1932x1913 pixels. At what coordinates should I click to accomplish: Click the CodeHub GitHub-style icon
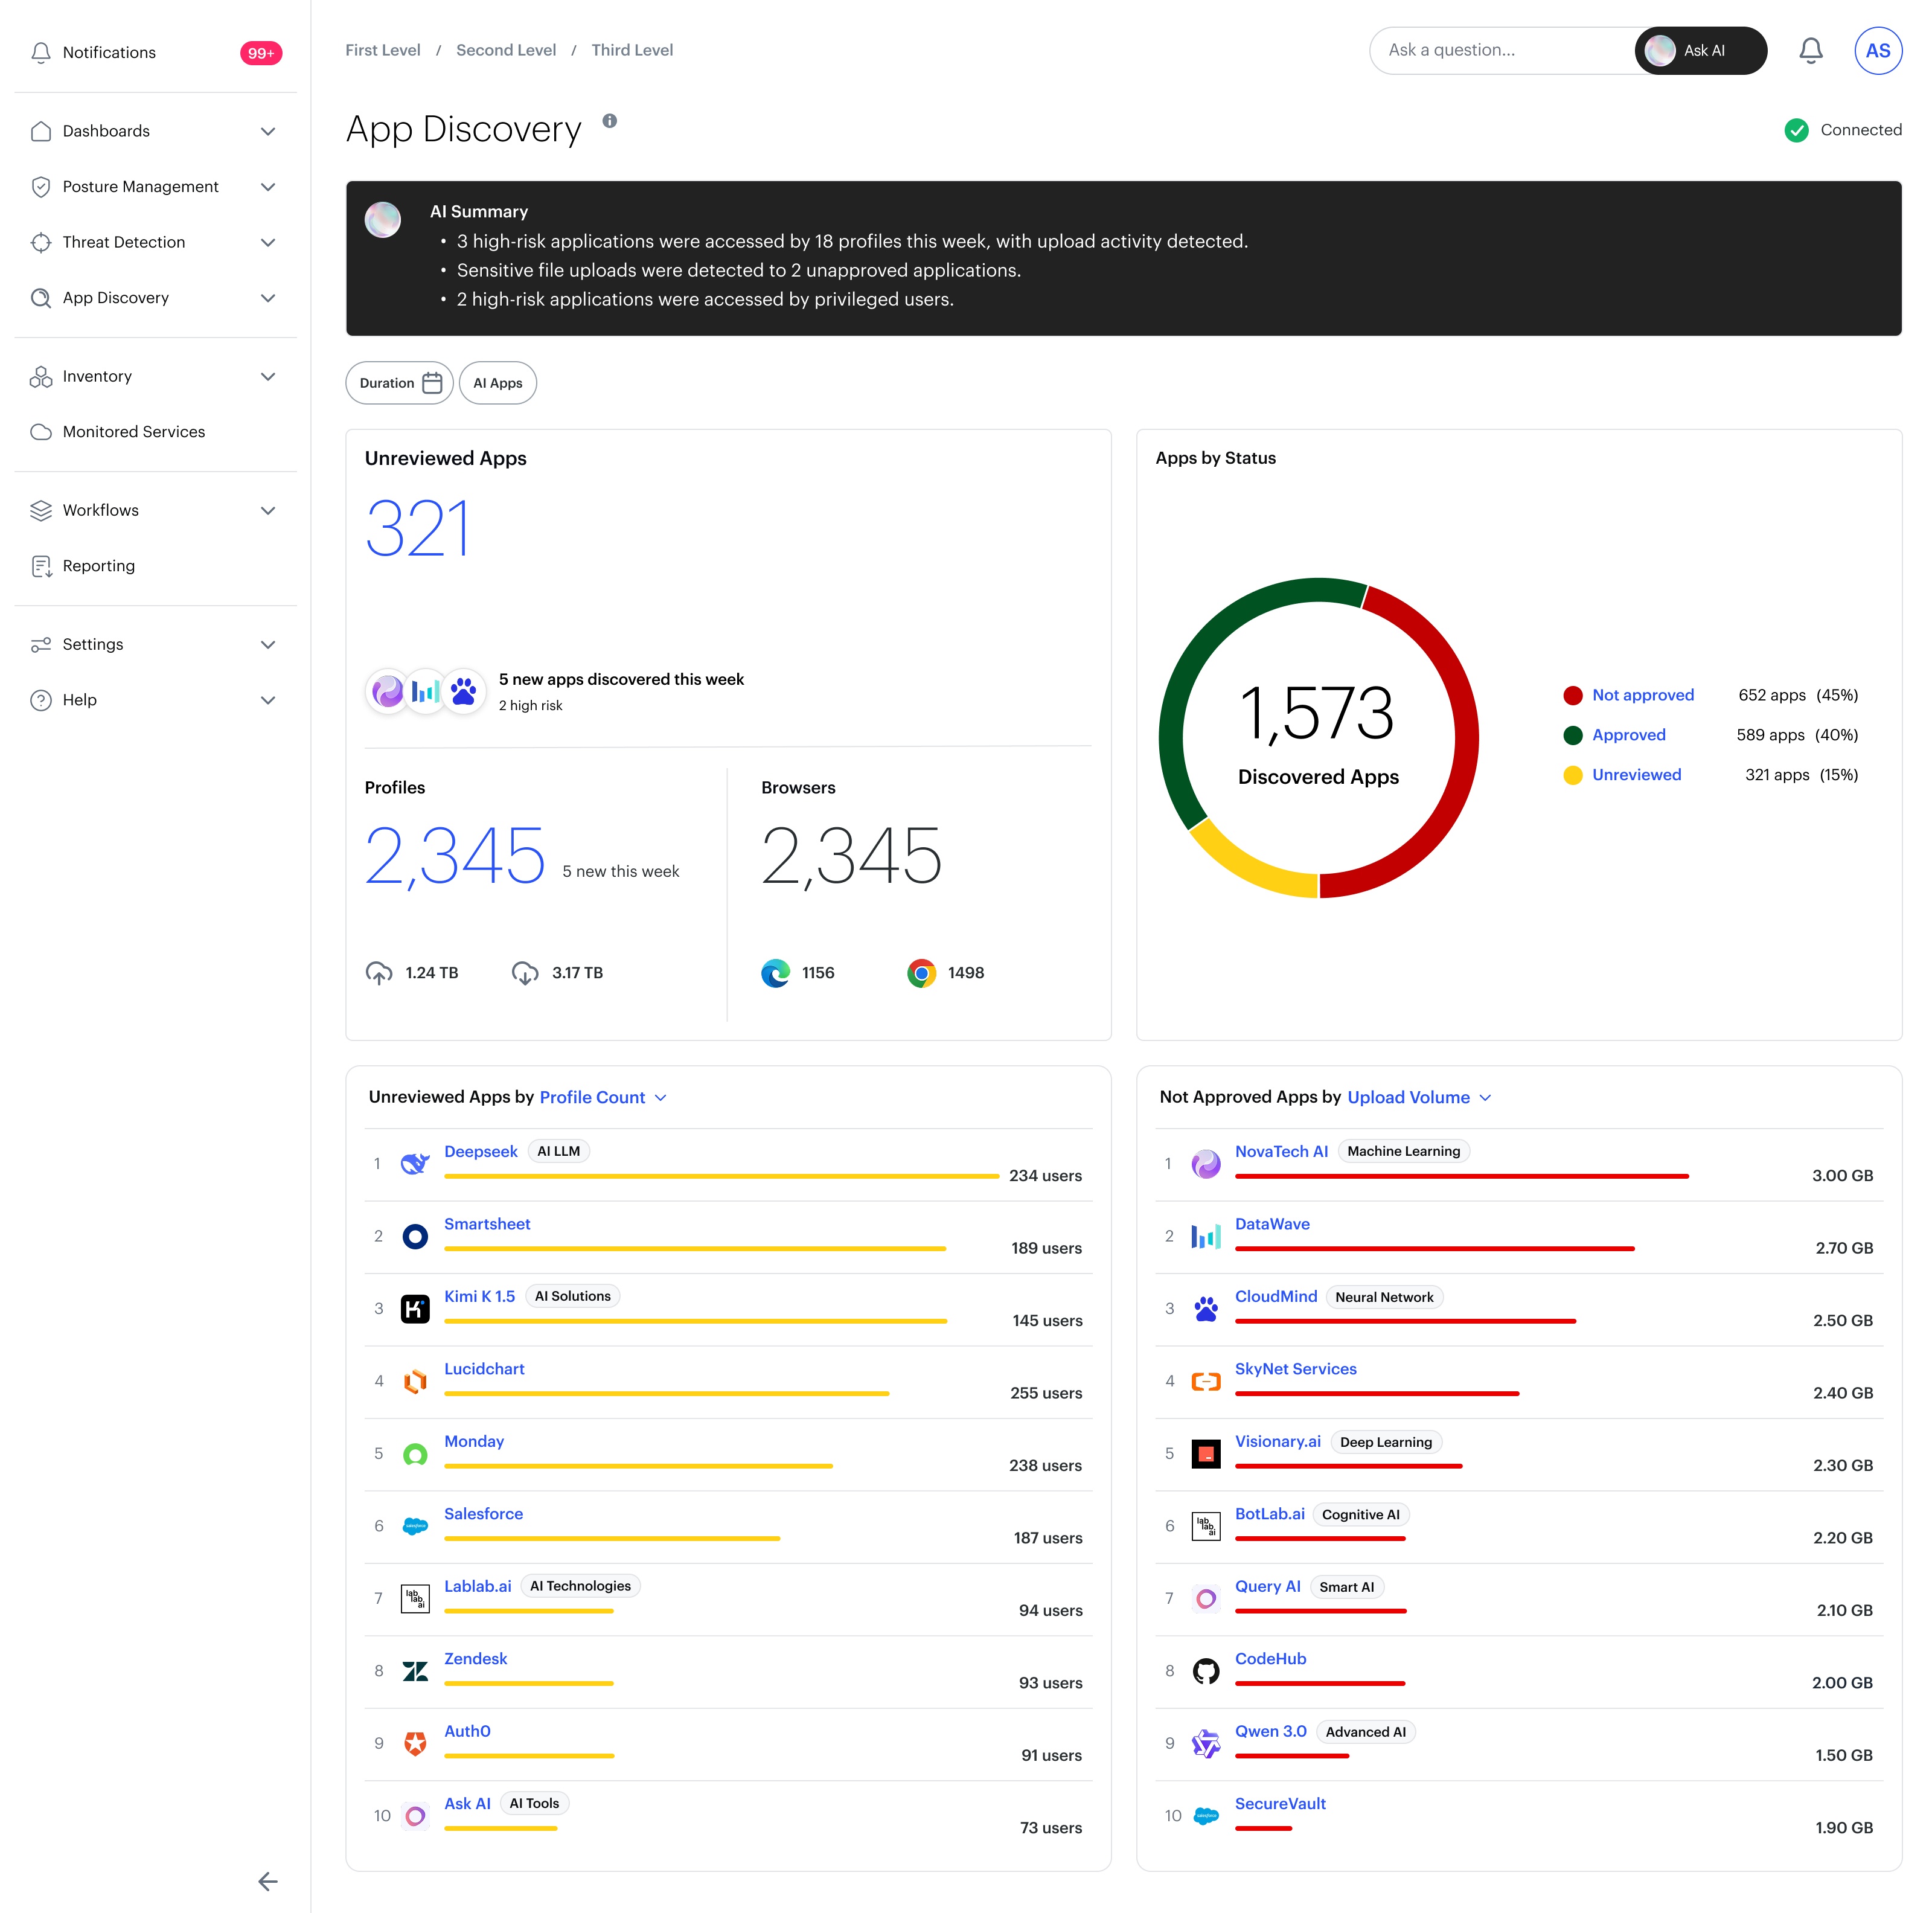point(1206,1670)
